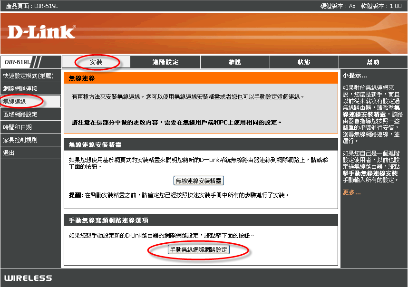Image resolution: width=408 pixels, height=287 pixels.
Task: Open the 安裝 tab
Action: click(96, 62)
